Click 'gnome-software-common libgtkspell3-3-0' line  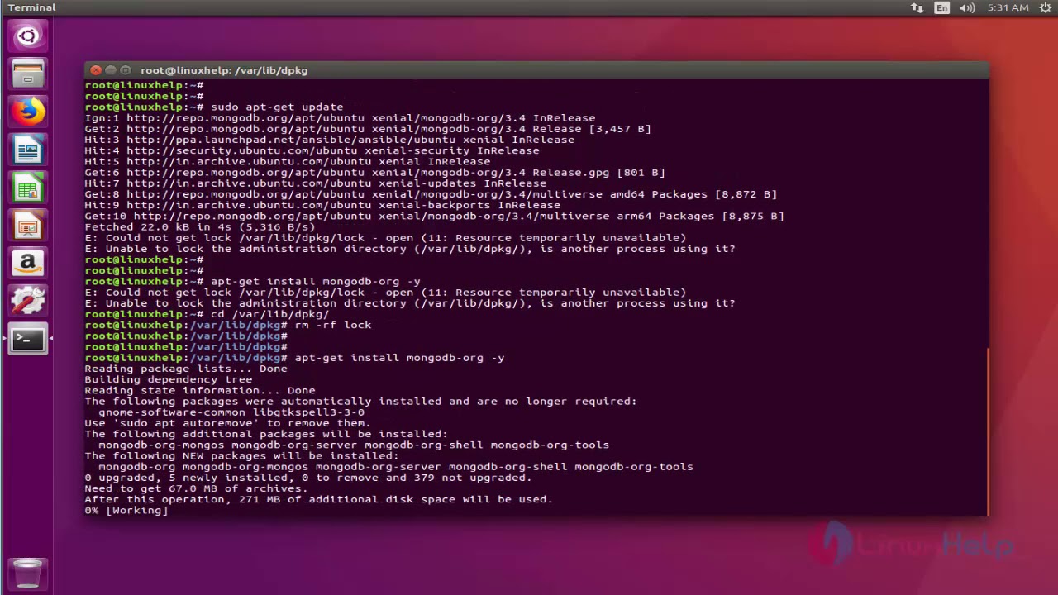[231, 412]
